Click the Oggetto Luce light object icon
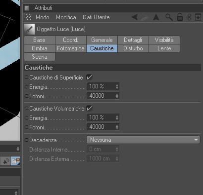The width and height of the screenshot is (203, 195). 29,29
